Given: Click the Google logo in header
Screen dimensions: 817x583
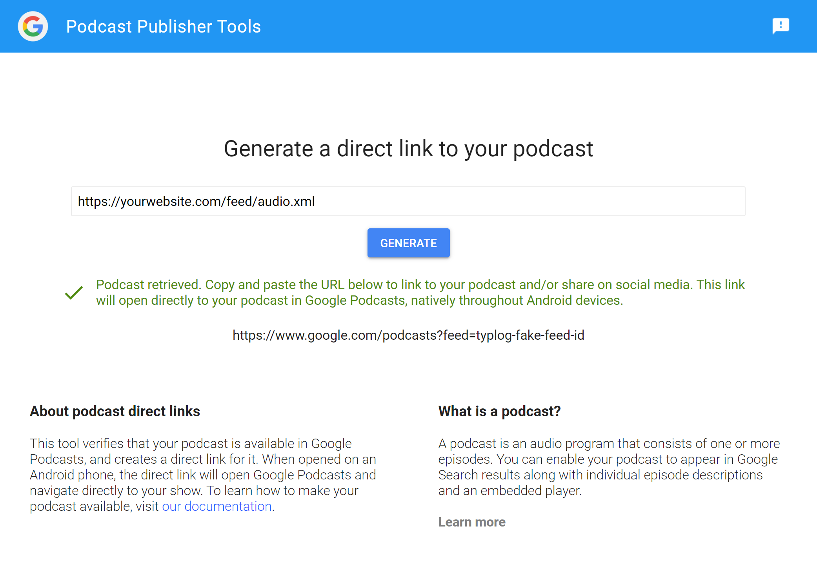Looking at the screenshot, I should [x=33, y=26].
